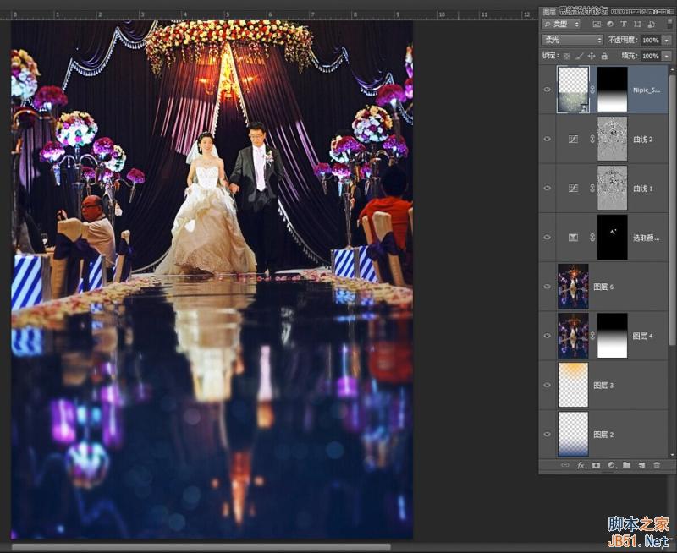Hide the 图层 6 layer
The width and height of the screenshot is (677, 553).
coord(548,287)
